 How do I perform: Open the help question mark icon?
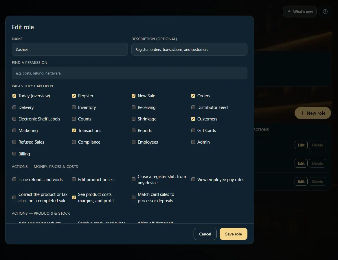325,12
